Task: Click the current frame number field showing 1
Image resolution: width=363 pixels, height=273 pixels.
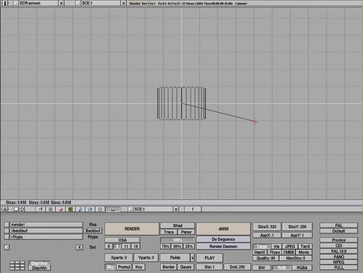Action: click(x=193, y=209)
